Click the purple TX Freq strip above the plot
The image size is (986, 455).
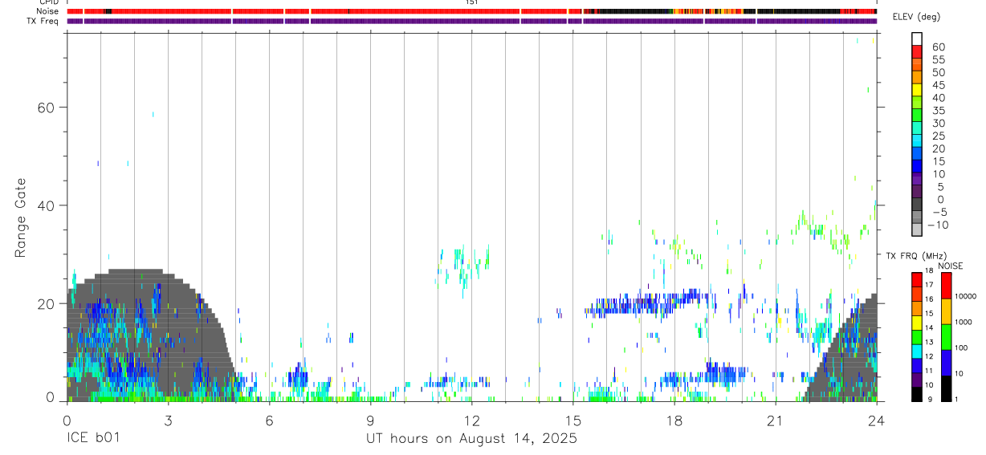click(x=471, y=21)
